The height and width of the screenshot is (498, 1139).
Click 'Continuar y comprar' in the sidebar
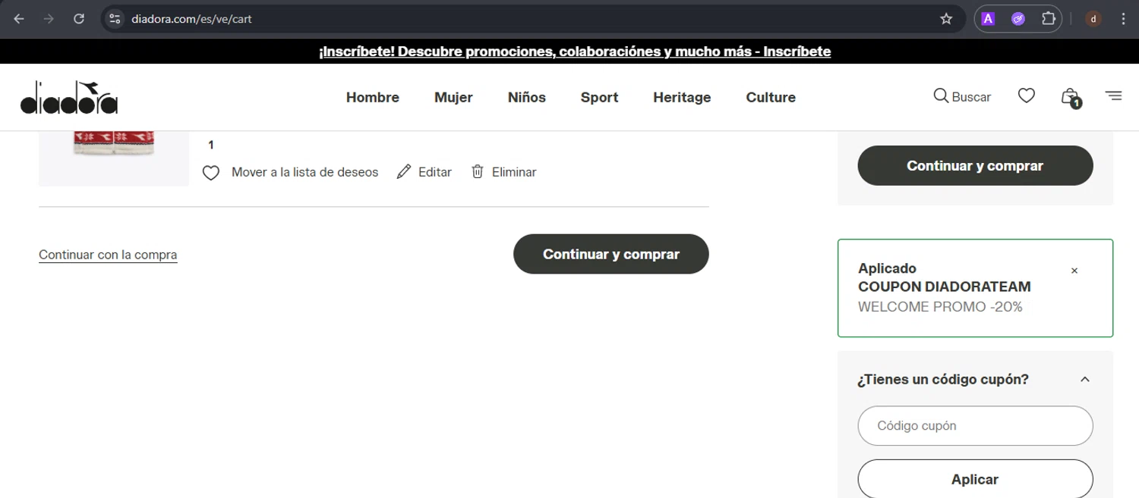point(975,165)
